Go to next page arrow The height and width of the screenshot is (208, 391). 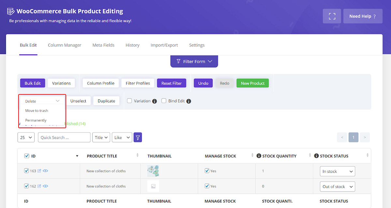(x=365, y=138)
